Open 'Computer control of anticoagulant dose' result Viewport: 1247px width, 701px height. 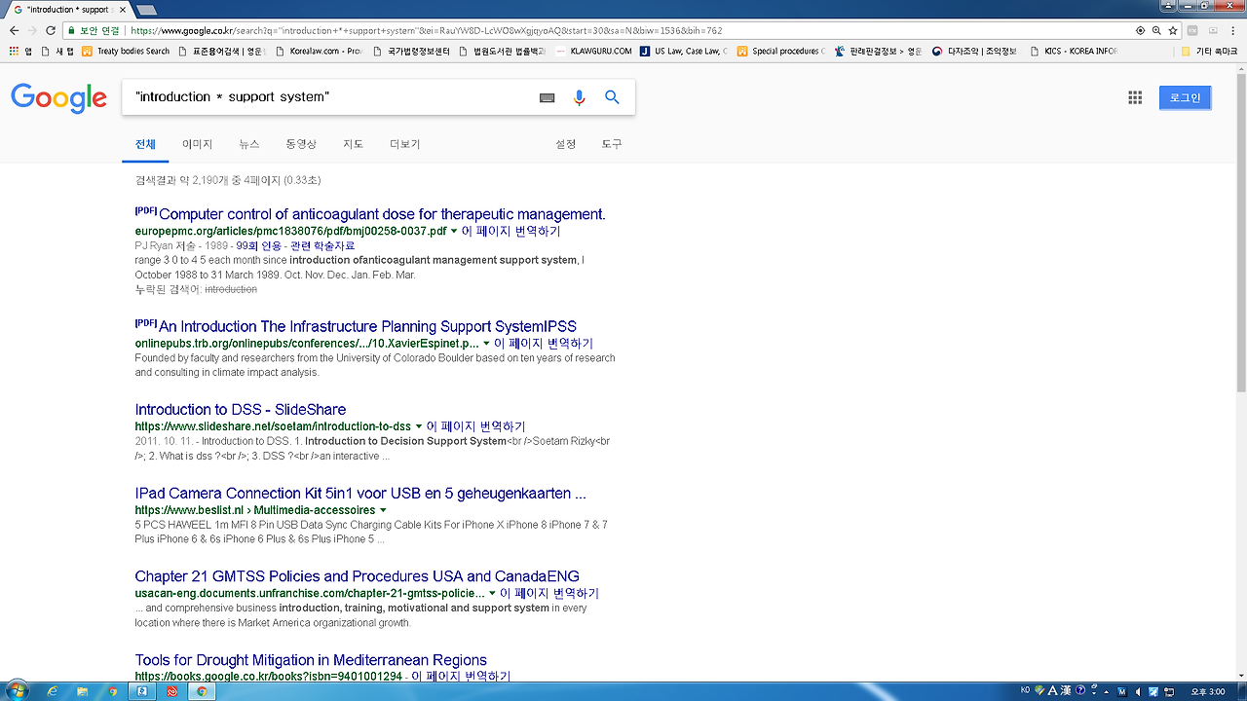(382, 214)
